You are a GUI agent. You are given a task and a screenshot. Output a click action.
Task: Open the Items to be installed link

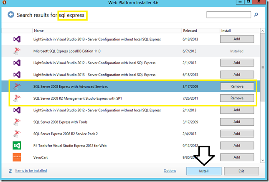31,170
